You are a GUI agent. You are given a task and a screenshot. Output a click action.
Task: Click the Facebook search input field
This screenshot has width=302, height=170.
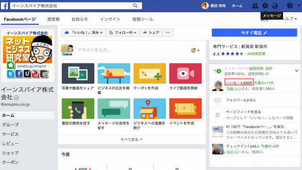coord(69,6)
